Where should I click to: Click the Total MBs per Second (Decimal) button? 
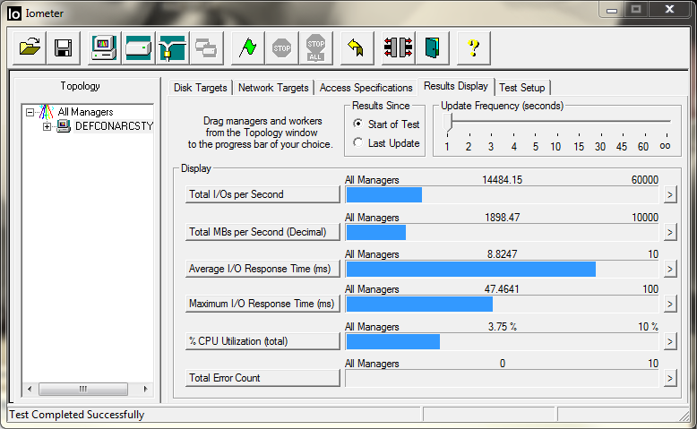click(262, 232)
